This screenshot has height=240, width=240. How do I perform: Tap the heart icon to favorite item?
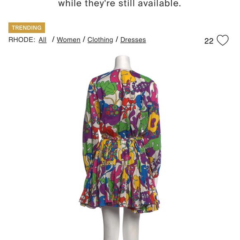coord(223,40)
